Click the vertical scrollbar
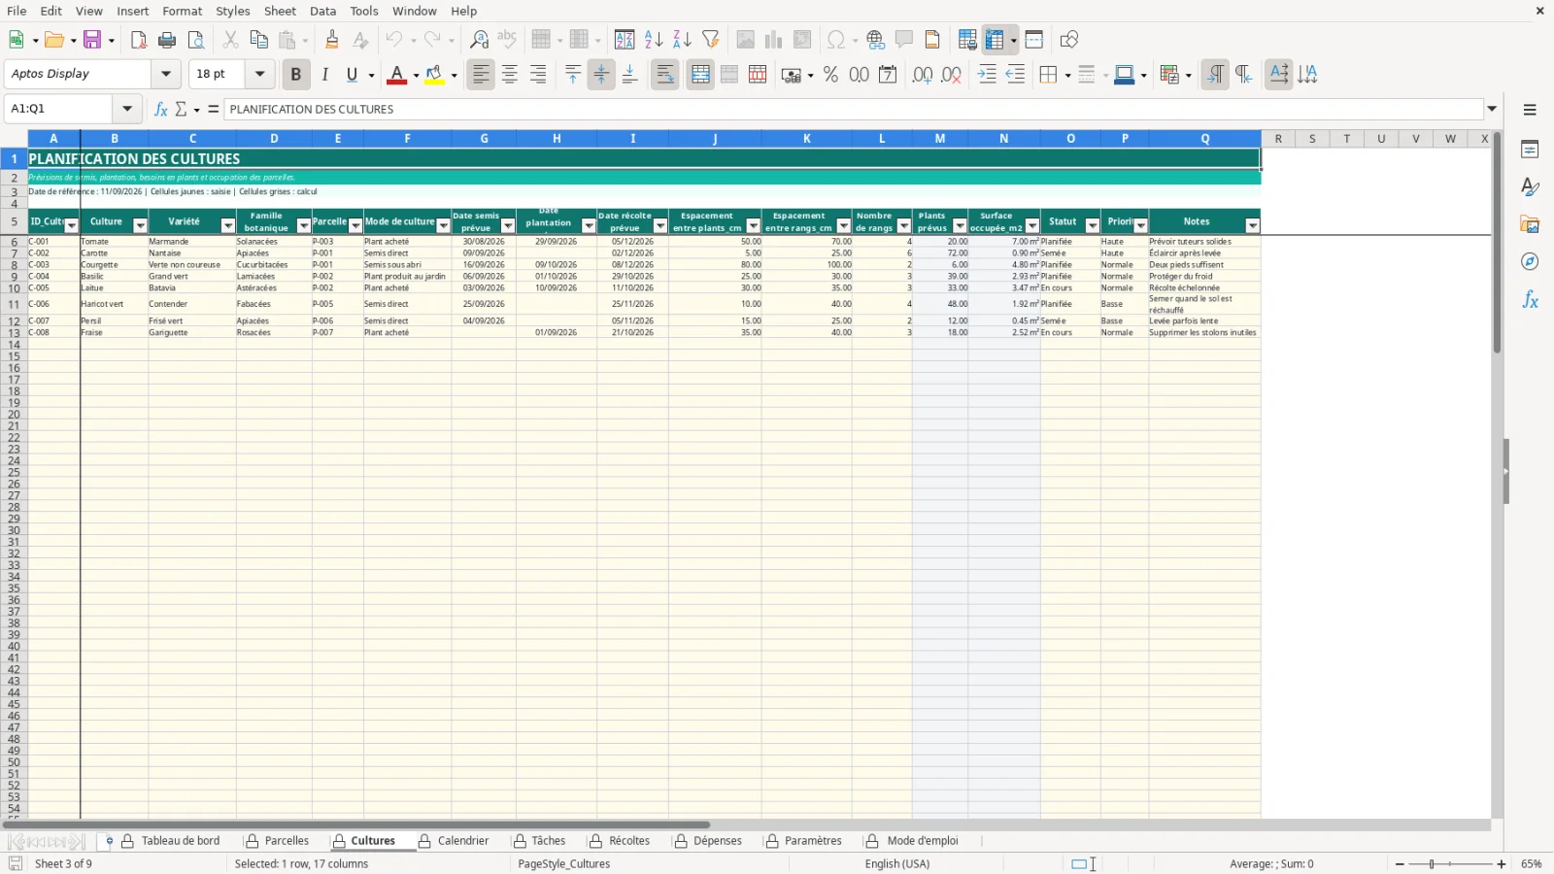The image size is (1554, 874). (x=1498, y=243)
